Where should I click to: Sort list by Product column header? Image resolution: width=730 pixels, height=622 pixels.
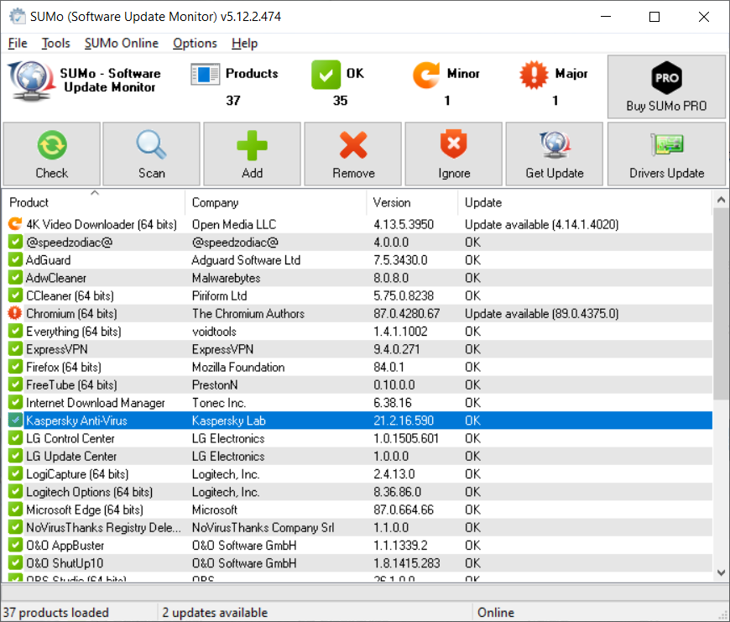(x=93, y=202)
